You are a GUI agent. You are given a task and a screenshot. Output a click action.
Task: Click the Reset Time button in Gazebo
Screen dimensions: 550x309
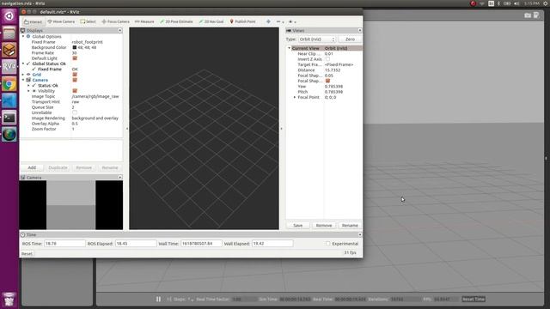coord(474,300)
